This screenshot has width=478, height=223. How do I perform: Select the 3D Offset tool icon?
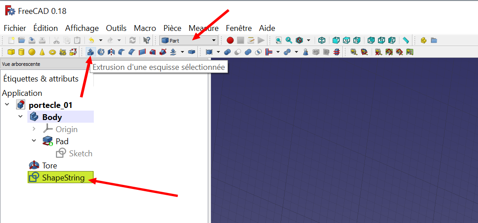pos(173,52)
